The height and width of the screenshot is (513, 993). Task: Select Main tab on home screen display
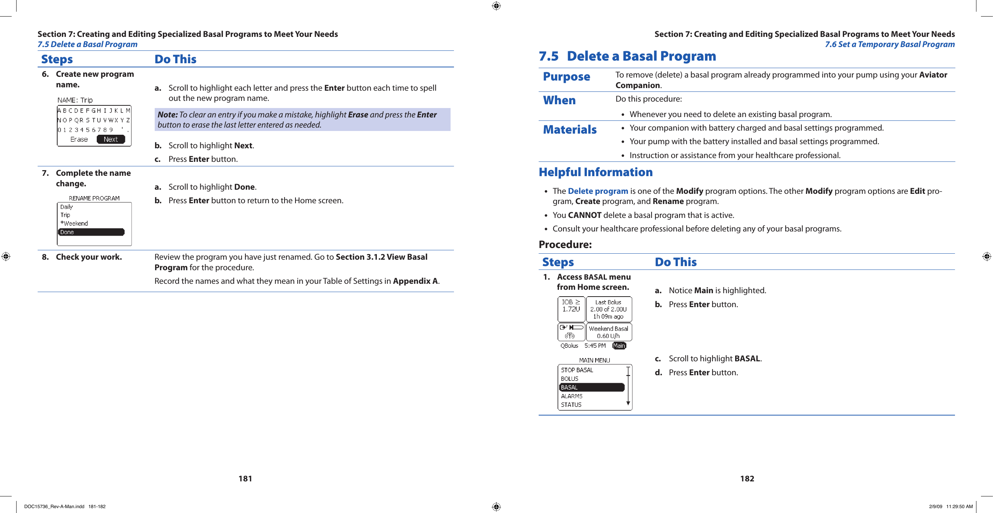(620, 346)
